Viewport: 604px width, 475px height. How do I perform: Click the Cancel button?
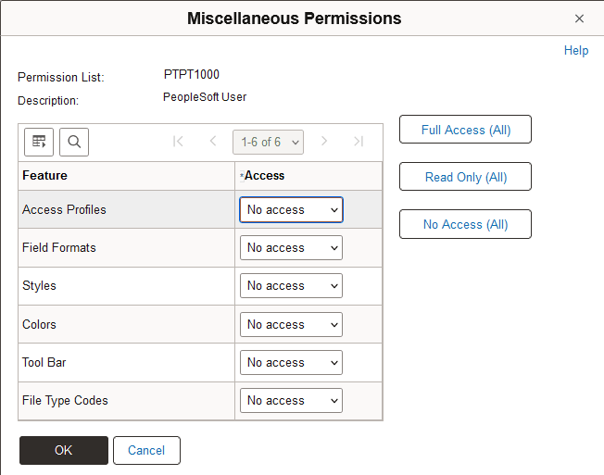(x=146, y=450)
